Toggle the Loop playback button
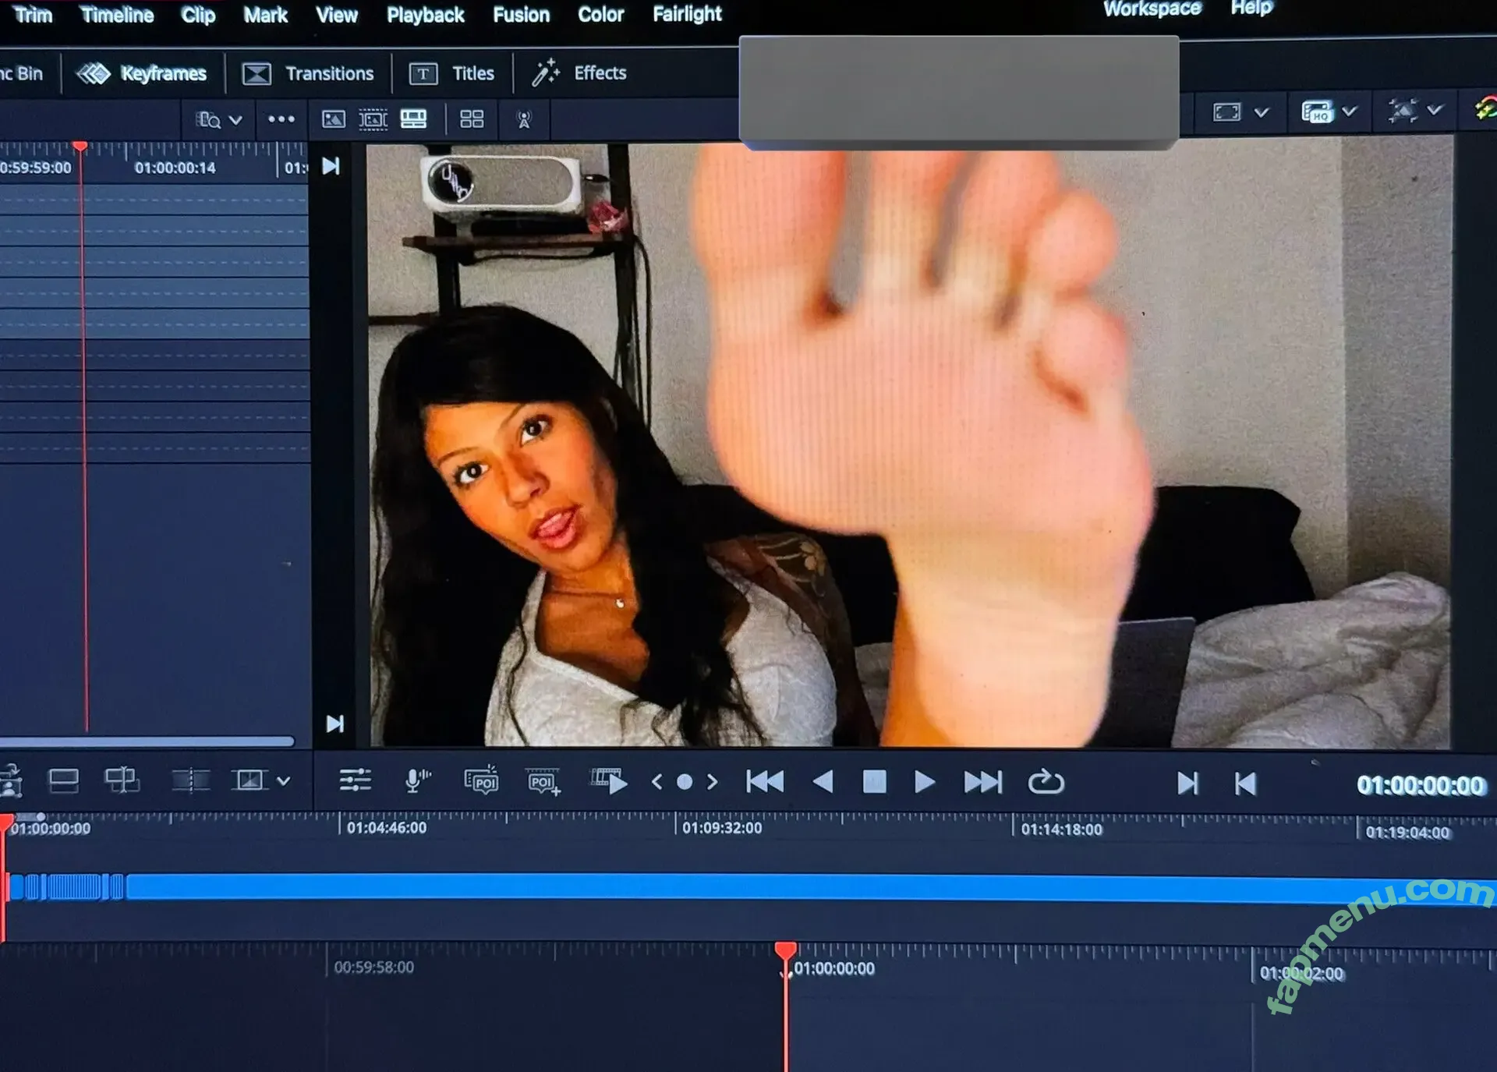The width and height of the screenshot is (1497, 1072). tap(1046, 782)
